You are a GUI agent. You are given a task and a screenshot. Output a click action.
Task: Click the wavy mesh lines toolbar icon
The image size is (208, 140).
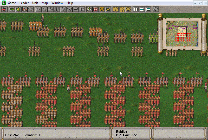tap(57, 9)
